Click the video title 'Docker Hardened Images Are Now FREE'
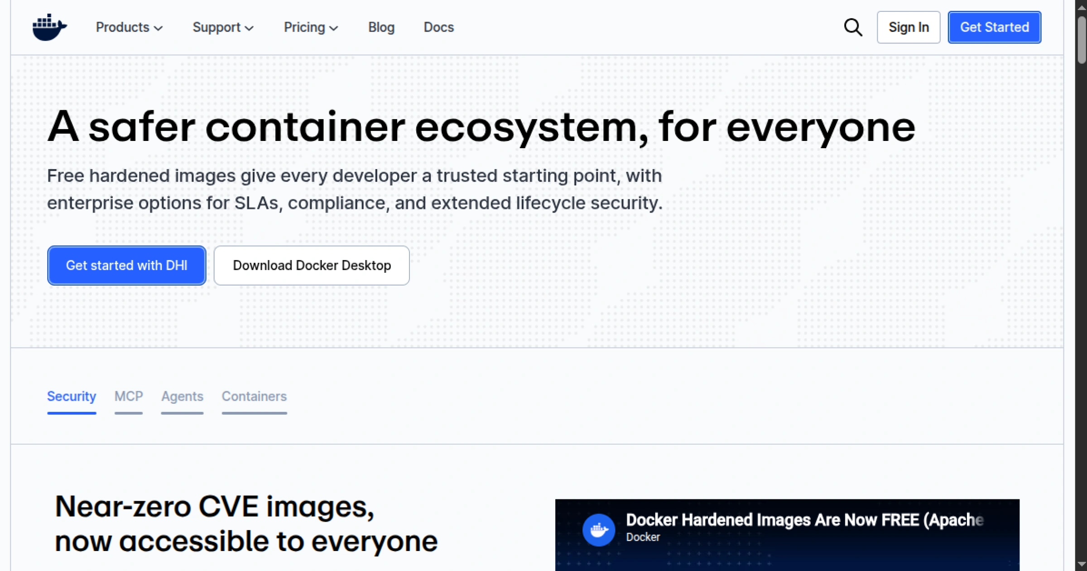The width and height of the screenshot is (1087, 571). click(x=804, y=520)
